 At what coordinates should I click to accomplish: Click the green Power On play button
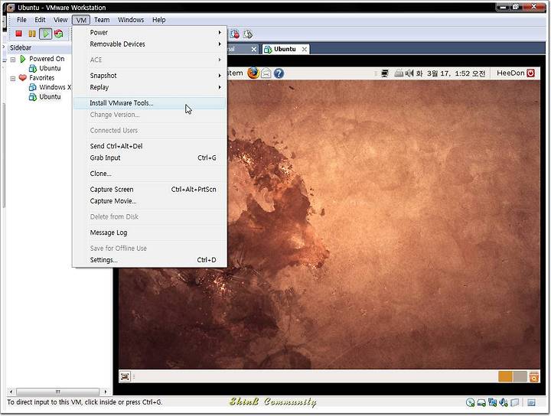click(45, 34)
